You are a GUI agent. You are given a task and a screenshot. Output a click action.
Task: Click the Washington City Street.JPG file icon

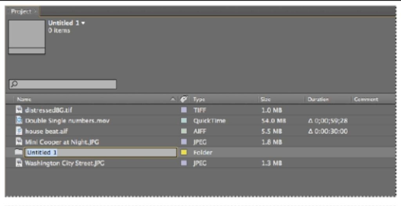point(18,163)
